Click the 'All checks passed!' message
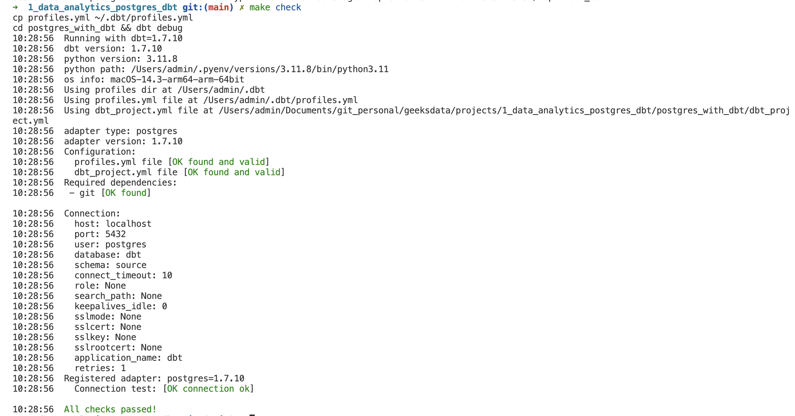This screenshot has width=795, height=416. pyautogui.click(x=110, y=409)
